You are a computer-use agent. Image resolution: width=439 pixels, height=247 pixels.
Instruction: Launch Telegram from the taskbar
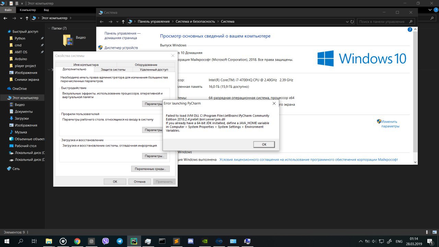point(120,241)
